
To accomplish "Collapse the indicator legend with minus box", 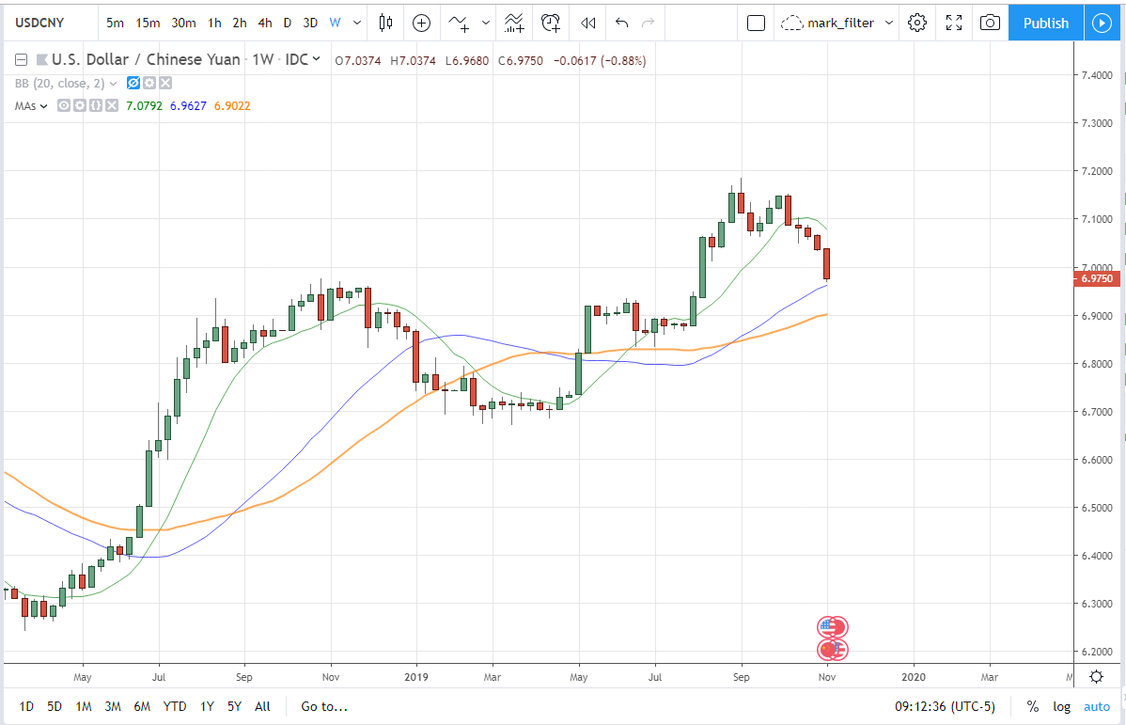I will (22, 59).
